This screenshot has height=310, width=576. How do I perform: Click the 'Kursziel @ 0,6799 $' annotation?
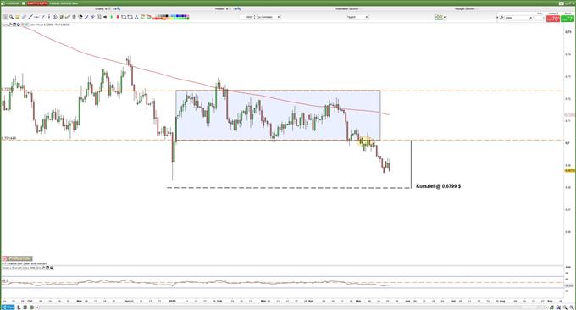pyautogui.click(x=438, y=186)
